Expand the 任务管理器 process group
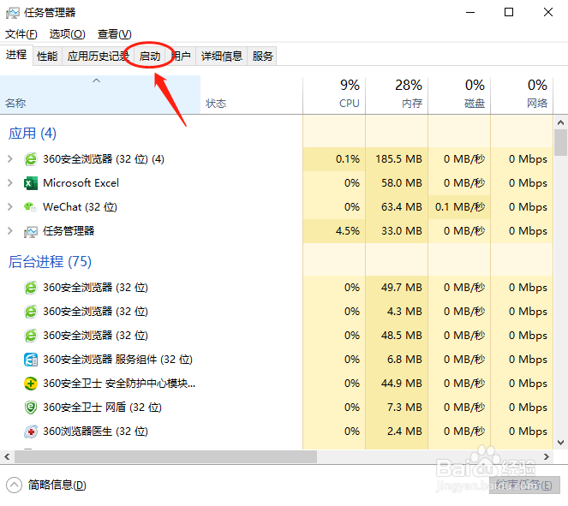This screenshot has height=506, width=568. pos(10,231)
